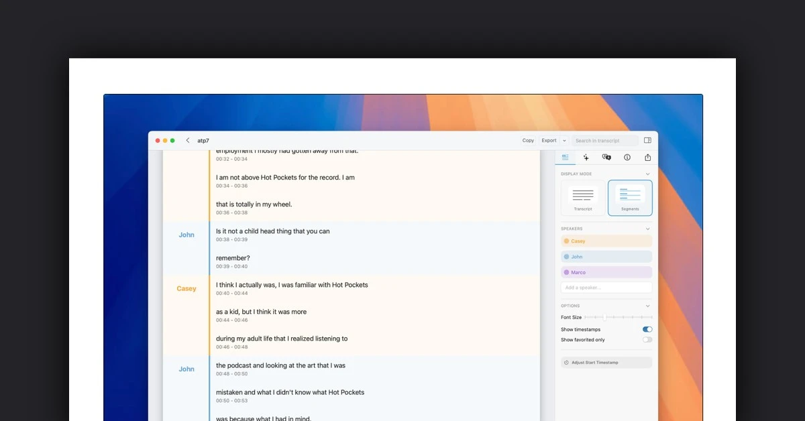
Task: Collapse the Options section
Action: (647, 306)
